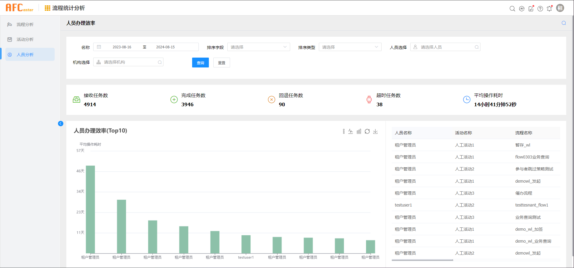Open the help question mark icon
This screenshot has height=268, width=574.
coord(540,9)
